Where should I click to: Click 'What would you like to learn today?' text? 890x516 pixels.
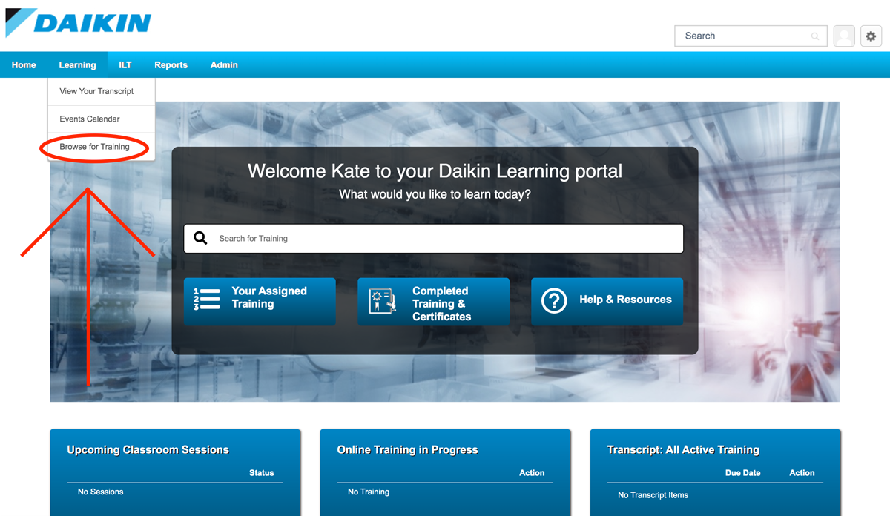(435, 195)
